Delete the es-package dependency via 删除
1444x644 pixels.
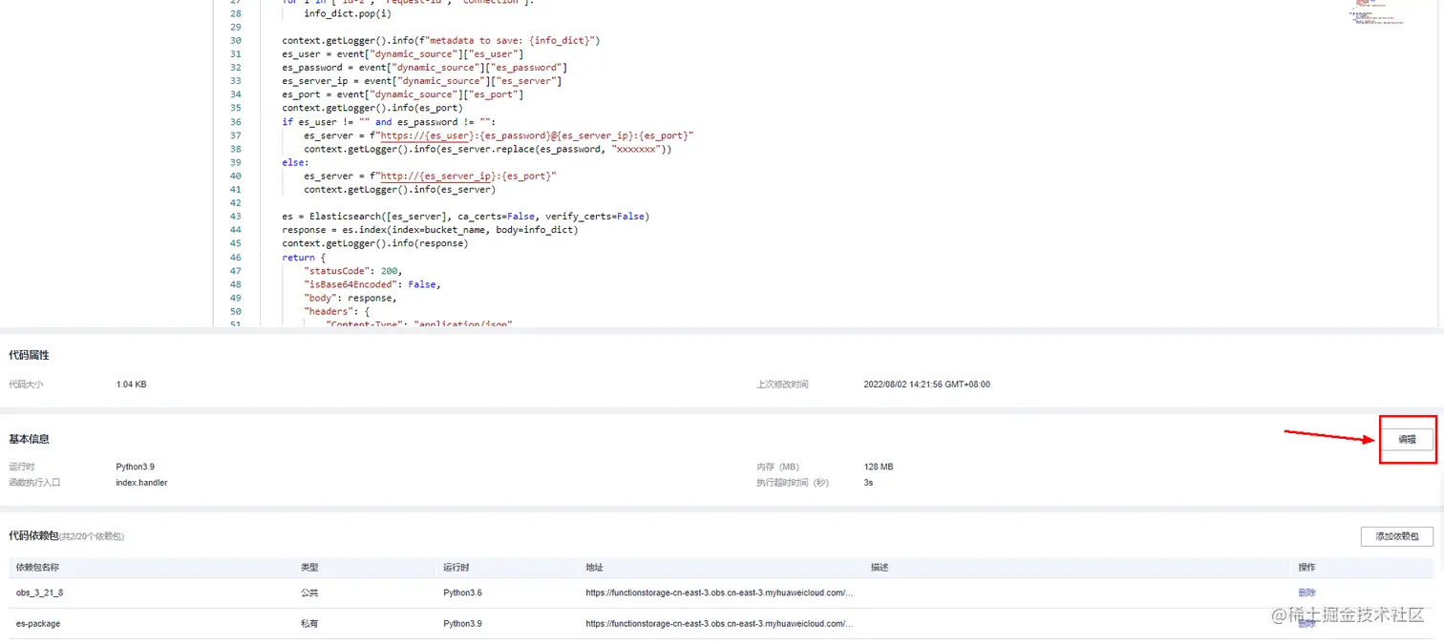coord(1306,624)
